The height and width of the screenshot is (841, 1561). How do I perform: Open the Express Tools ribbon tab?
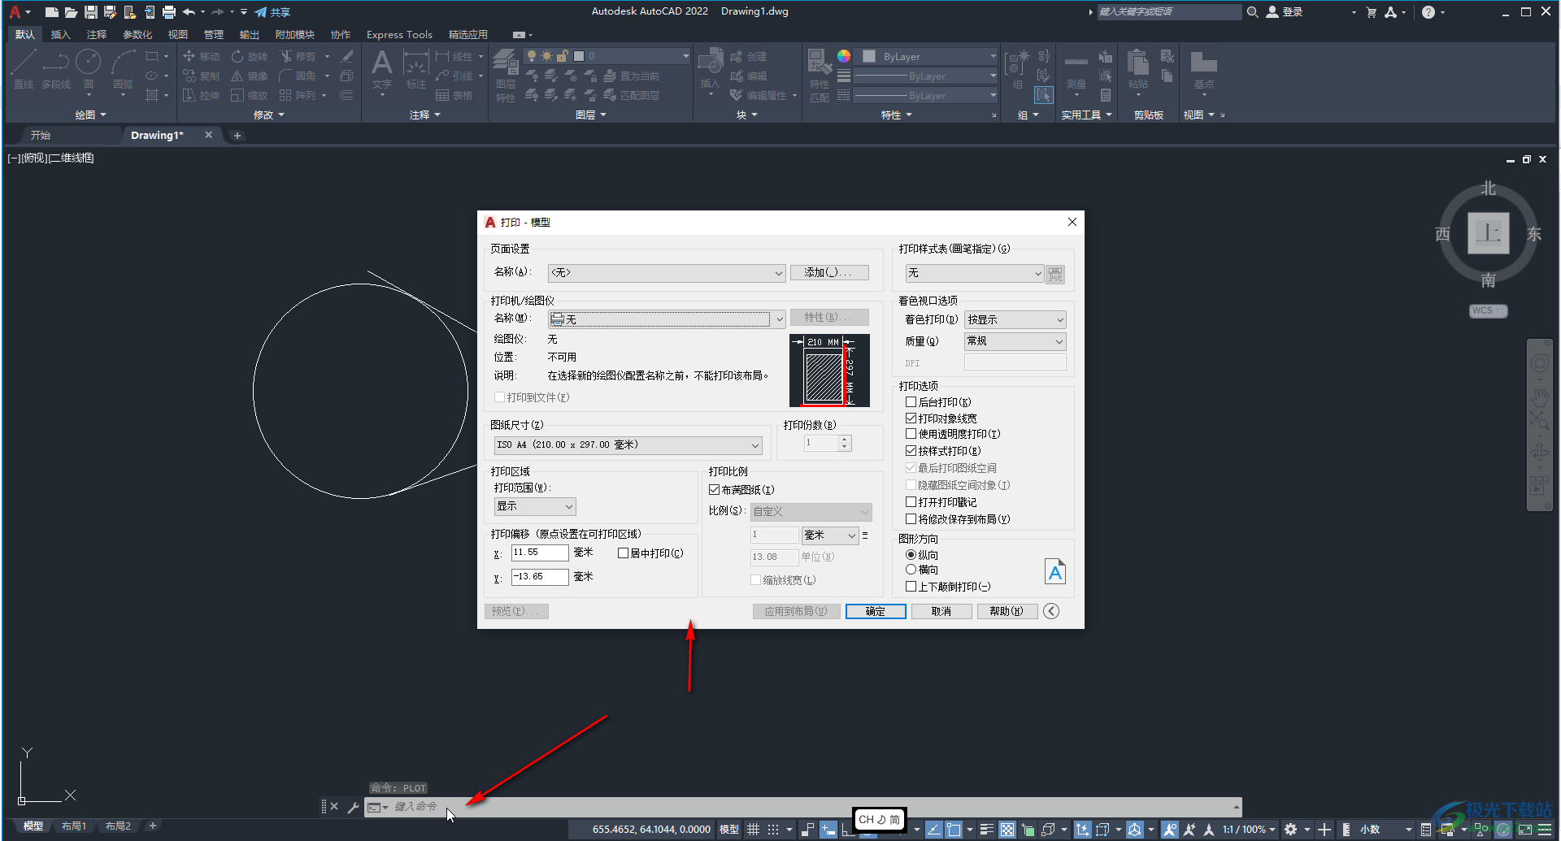point(399,35)
